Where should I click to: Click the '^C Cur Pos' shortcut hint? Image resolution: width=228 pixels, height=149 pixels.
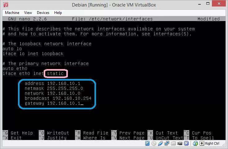tap(197, 133)
